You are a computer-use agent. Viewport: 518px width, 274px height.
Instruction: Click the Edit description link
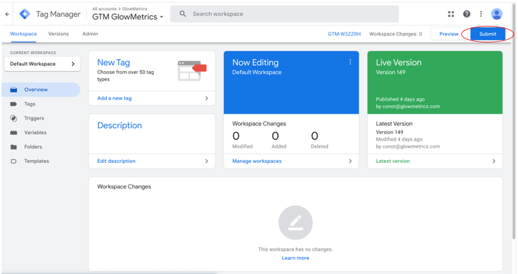click(x=116, y=161)
